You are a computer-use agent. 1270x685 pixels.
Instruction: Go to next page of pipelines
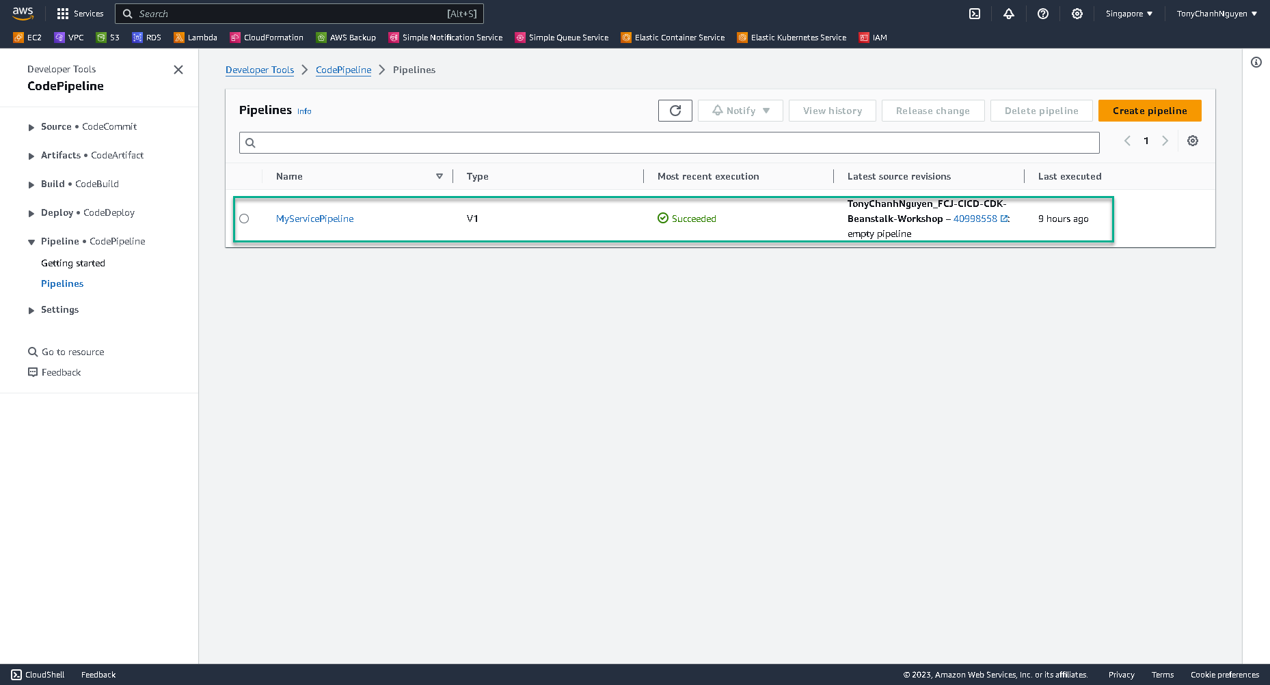click(1165, 141)
